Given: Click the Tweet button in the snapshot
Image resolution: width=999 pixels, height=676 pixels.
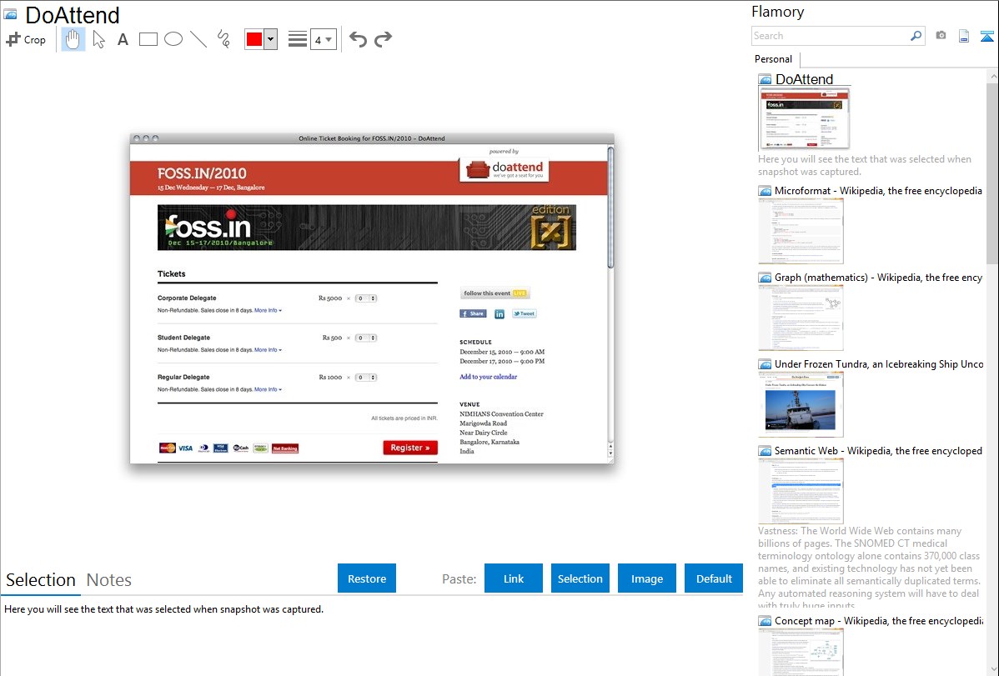Looking at the screenshot, I should coord(525,313).
